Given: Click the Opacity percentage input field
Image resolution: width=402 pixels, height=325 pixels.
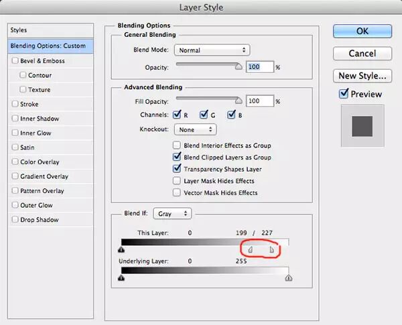Looking at the screenshot, I should click(260, 67).
